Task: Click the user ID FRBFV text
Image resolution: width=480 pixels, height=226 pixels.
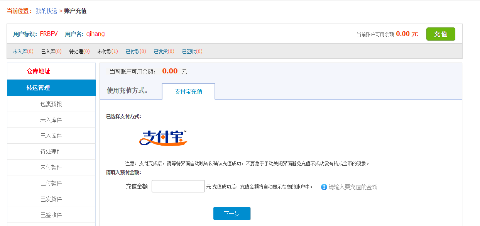Action: tap(49, 34)
